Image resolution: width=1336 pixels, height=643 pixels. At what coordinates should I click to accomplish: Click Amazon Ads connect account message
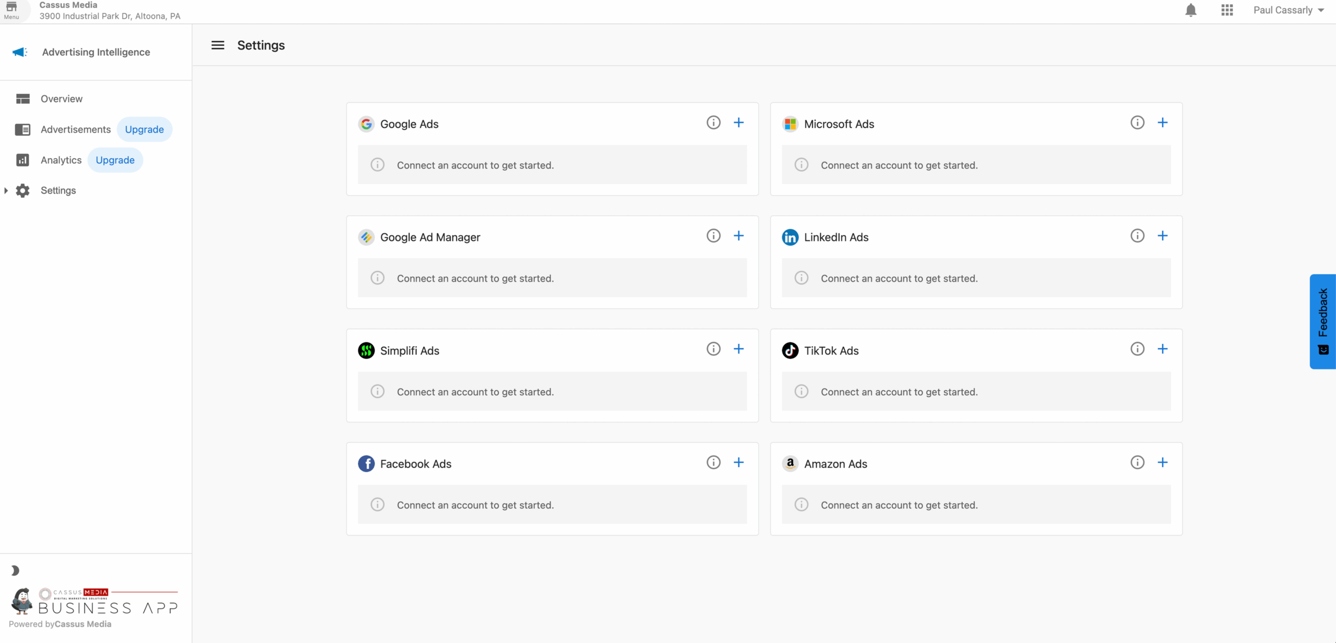coord(976,505)
